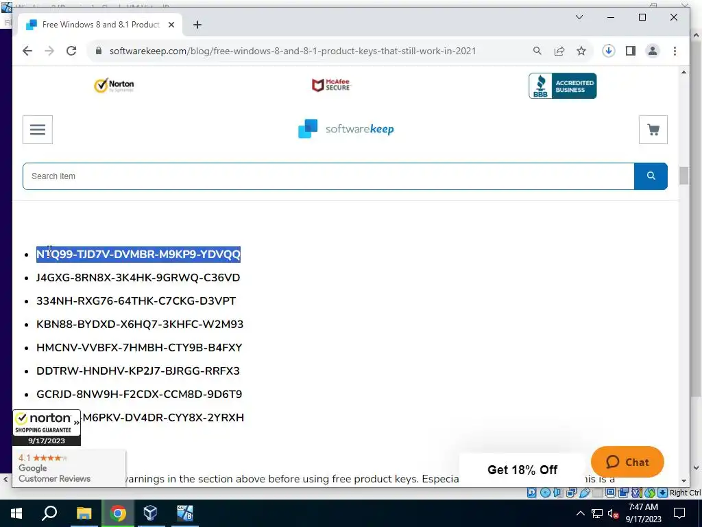Open the taskbar clock 7:47 AM
The image size is (702, 527).
[643, 513]
